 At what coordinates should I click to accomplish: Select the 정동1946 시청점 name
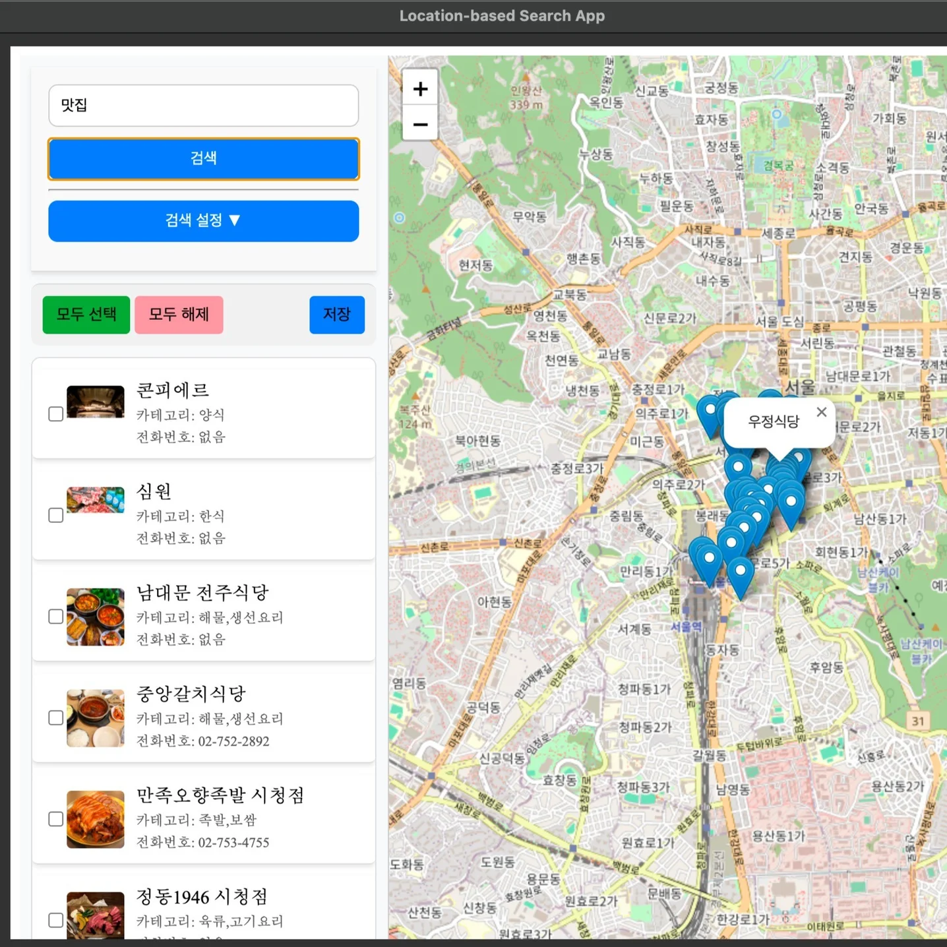pyautogui.click(x=202, y=897)
